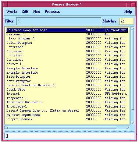Select the Generic Function Browser 1 row

click(67, 85)
